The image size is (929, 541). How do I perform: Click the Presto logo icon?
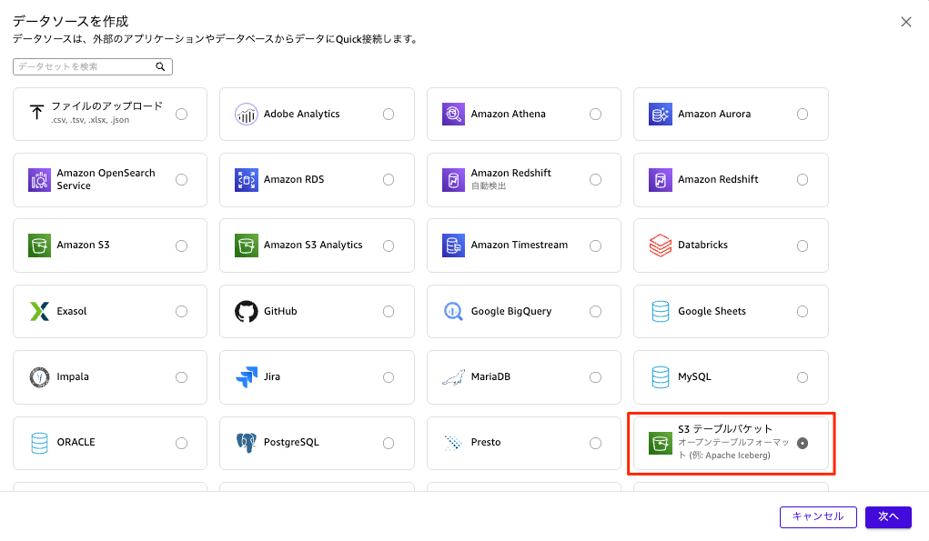coord(453,443)
